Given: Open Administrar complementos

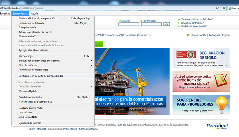Looking at the screenshot, I should pyautogui.click(x=53, y=70).
